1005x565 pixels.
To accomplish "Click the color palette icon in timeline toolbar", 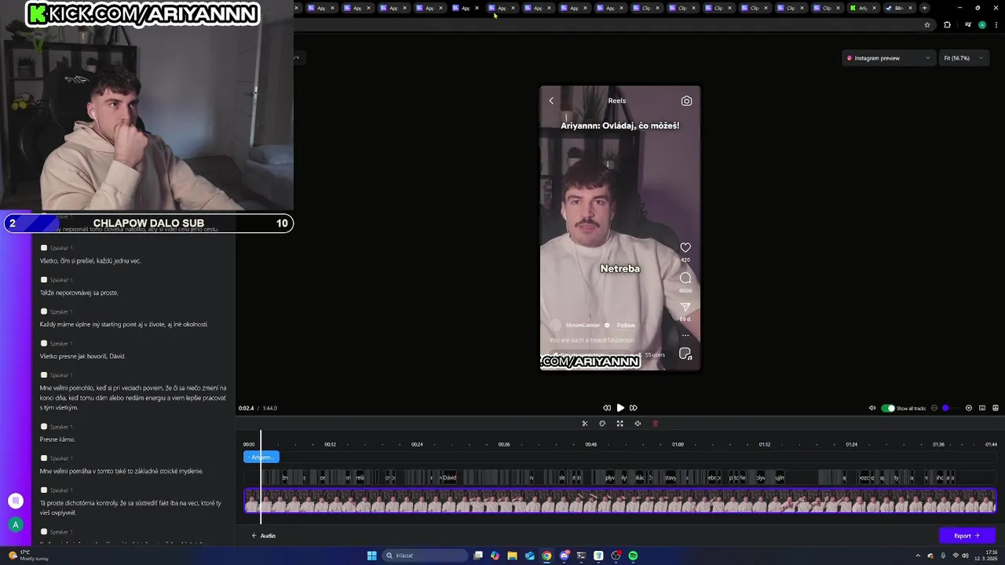I will [x=602, y=424].
